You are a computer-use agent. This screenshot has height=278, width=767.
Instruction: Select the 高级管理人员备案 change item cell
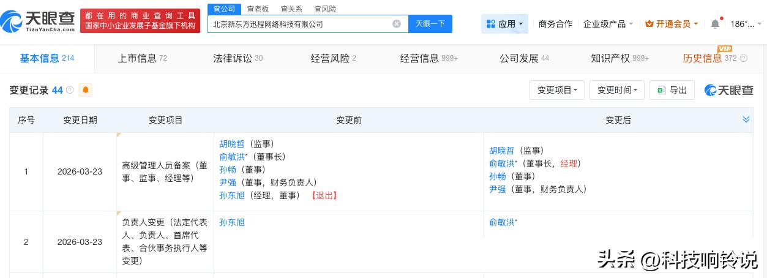165,172
